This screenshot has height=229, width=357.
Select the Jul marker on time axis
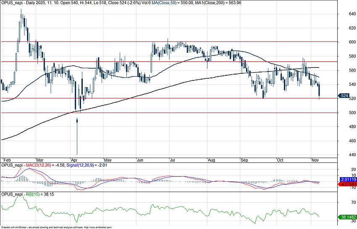pos(172,160)
